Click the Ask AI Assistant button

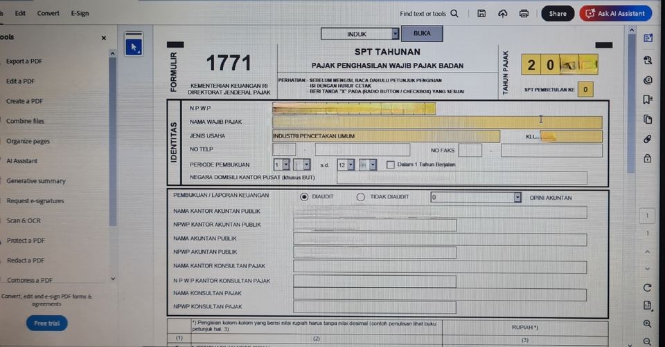coord(615,14)
